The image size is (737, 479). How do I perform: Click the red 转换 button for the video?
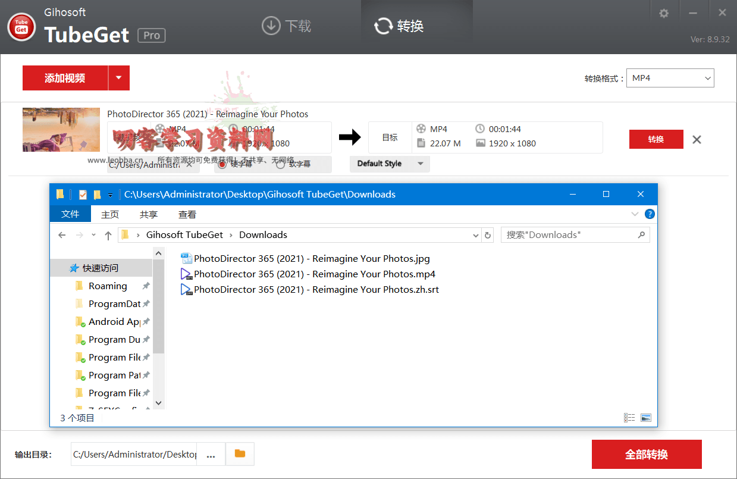coord(656,139)
